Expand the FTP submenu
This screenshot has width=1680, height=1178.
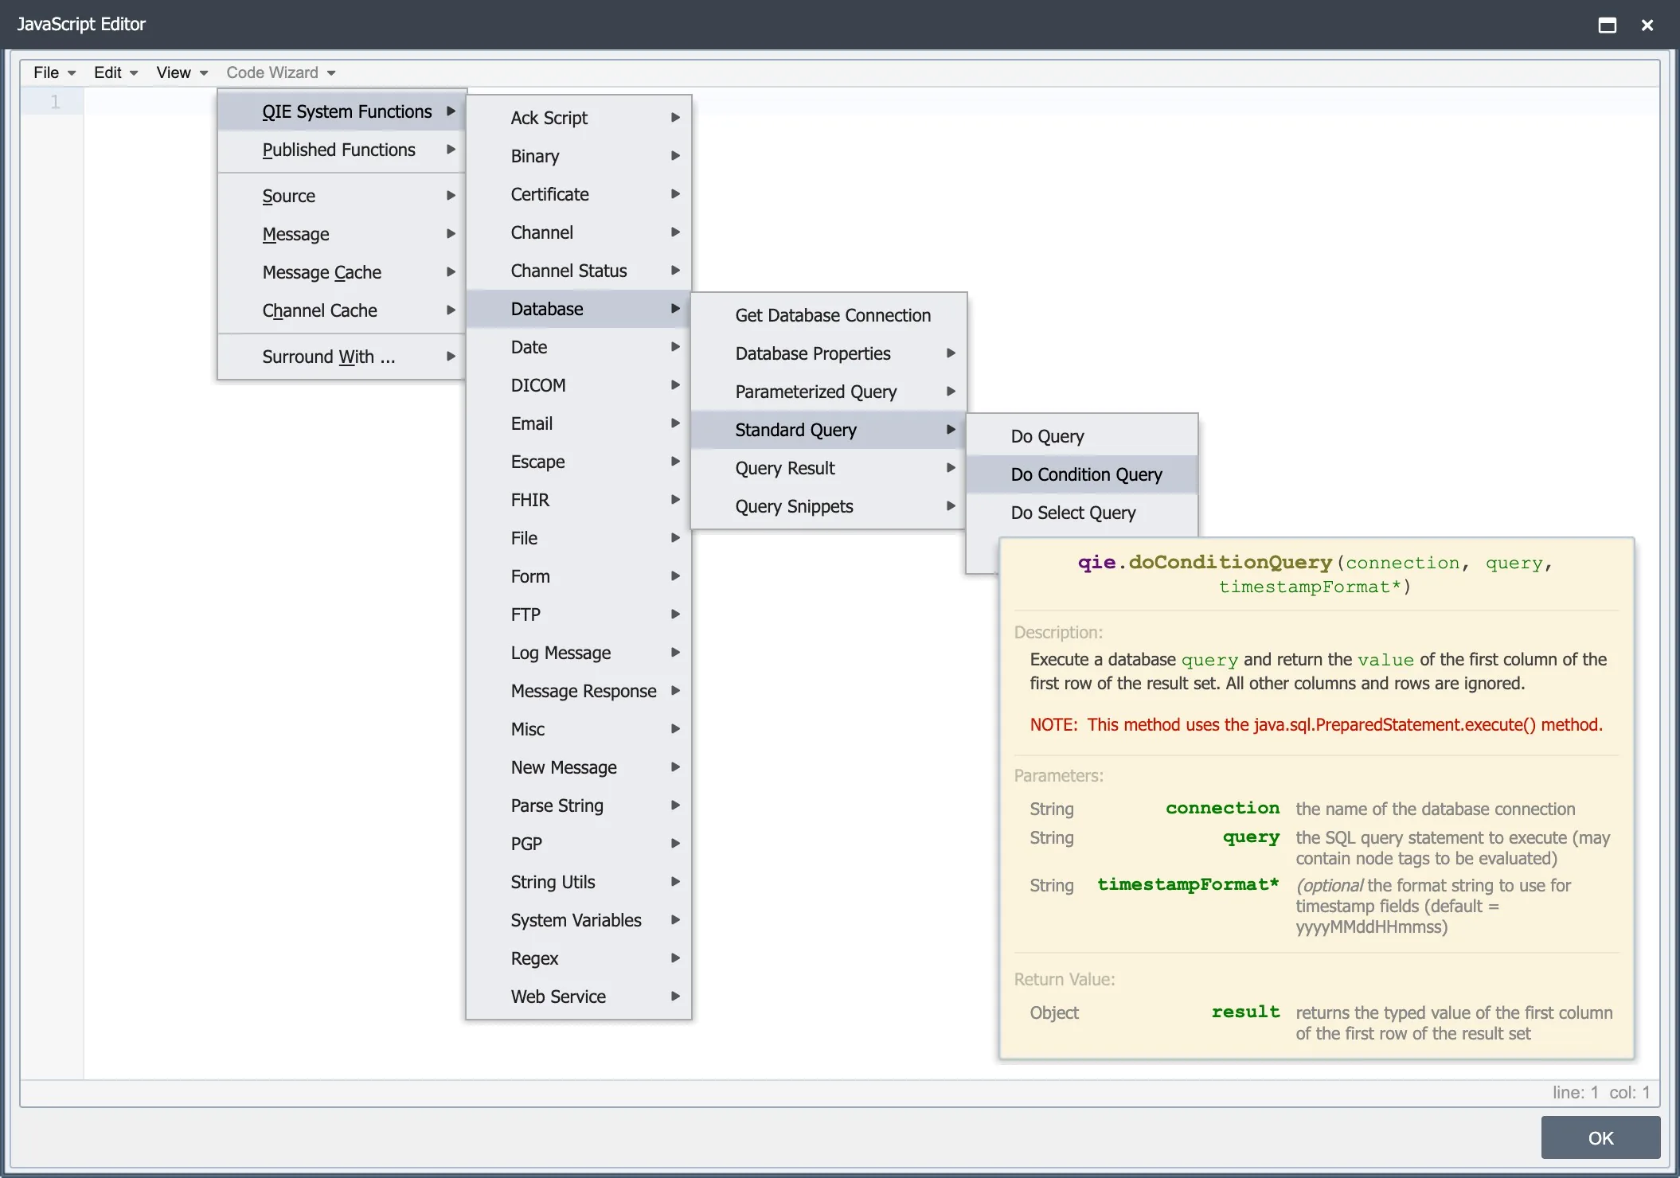579,614
